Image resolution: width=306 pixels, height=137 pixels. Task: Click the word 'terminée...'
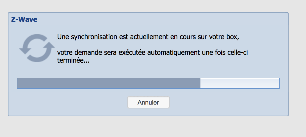[73, 60]
